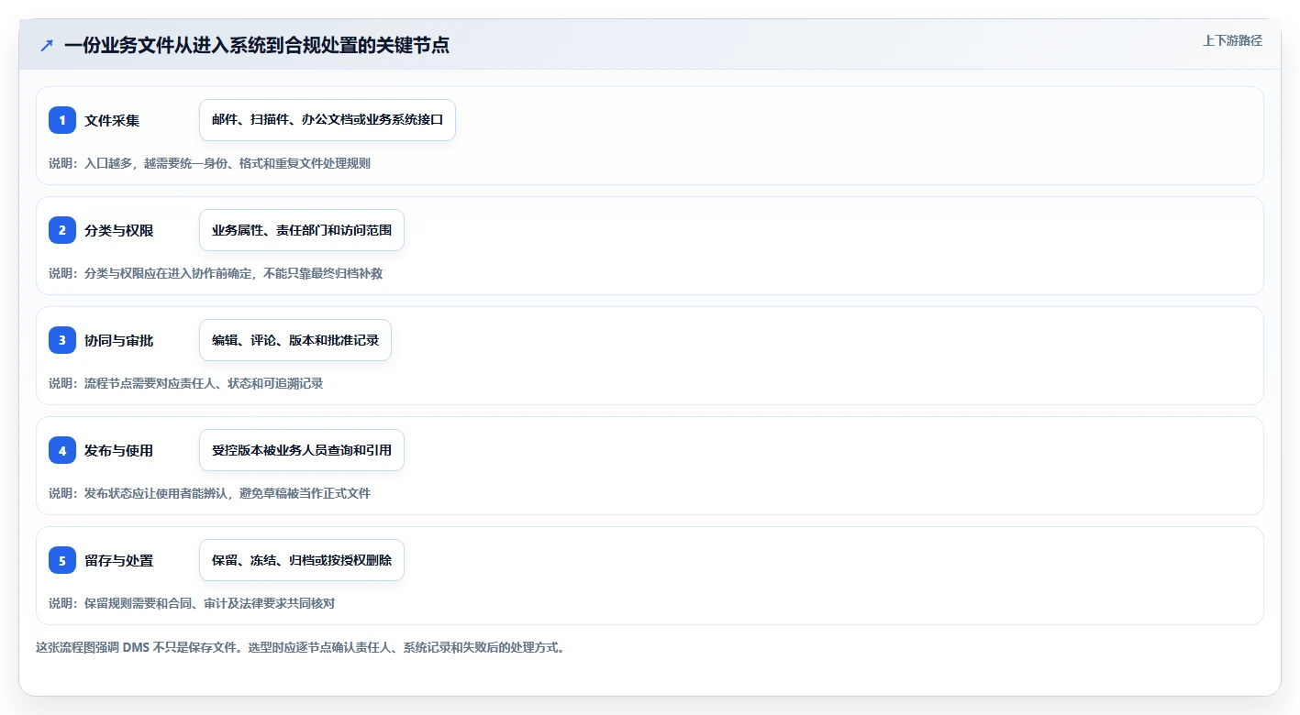
Task: Select the box 保留、冻结、归档或按授权删除
Action: click(x=302, y=560)
